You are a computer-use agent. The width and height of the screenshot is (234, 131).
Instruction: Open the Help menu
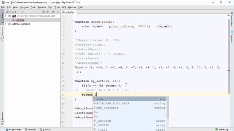tap(80, 7)
